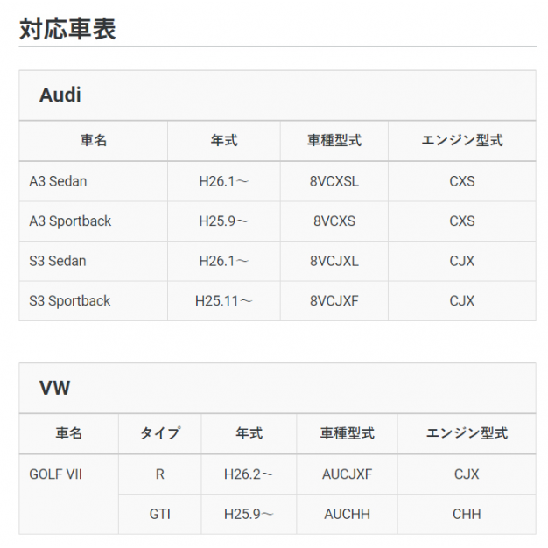Click the 対応車表 page heading
This screenshot has width=548, height=548.
click(x=67, y=29)
